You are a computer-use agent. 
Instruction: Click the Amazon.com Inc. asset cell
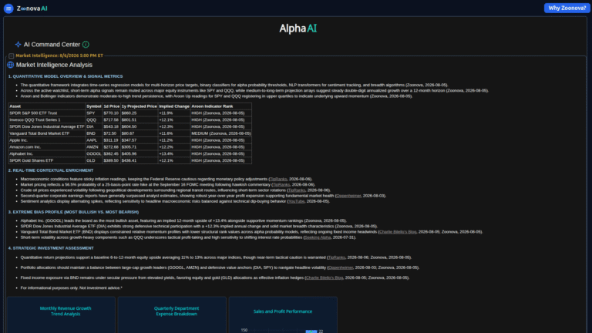coord(47,147)
